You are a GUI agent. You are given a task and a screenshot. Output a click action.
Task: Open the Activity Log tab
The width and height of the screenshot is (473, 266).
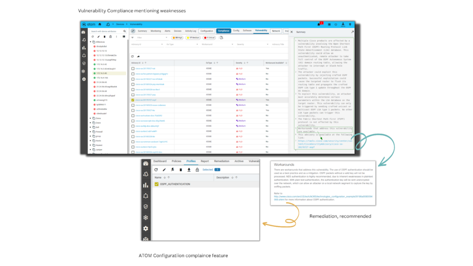click(x=190, y=31)
